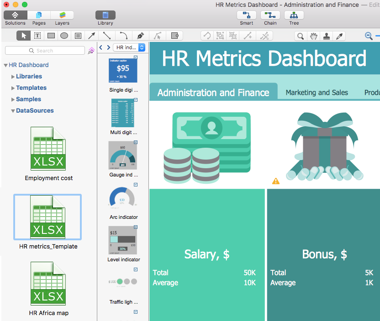Pick the pen drawing tool

[140, 36]
